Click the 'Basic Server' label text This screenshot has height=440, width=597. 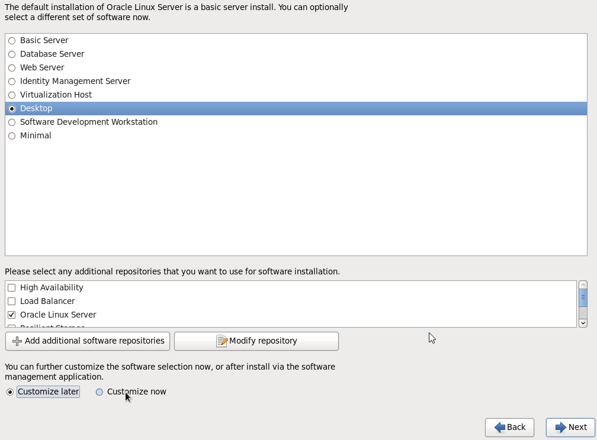pos(44,40)
